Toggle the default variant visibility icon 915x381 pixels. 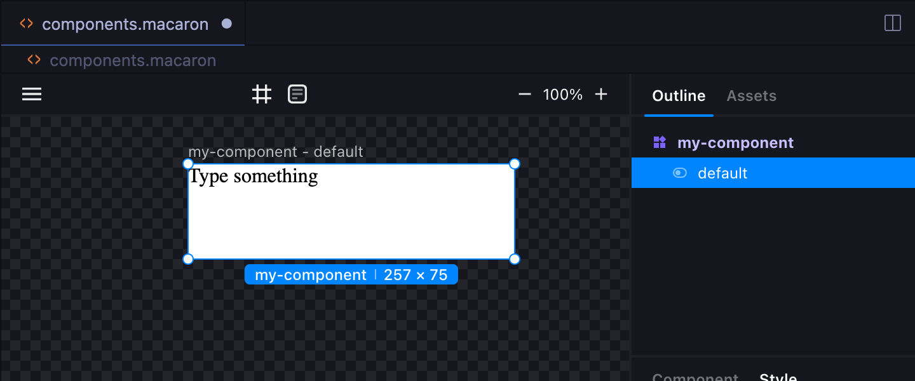[680, 173]
